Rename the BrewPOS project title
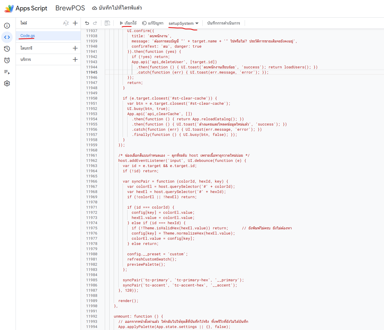 point(70,8)
